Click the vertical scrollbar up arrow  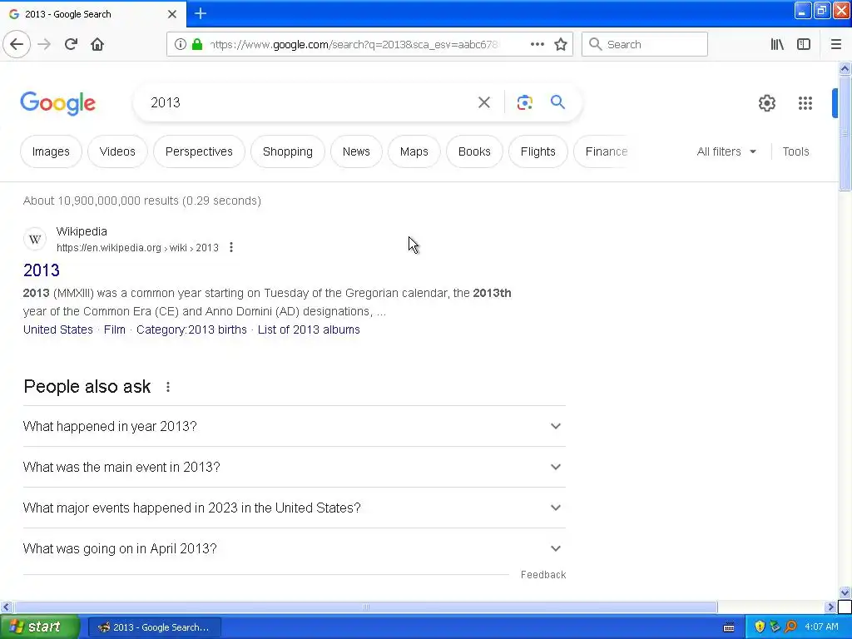click(845, 68)
